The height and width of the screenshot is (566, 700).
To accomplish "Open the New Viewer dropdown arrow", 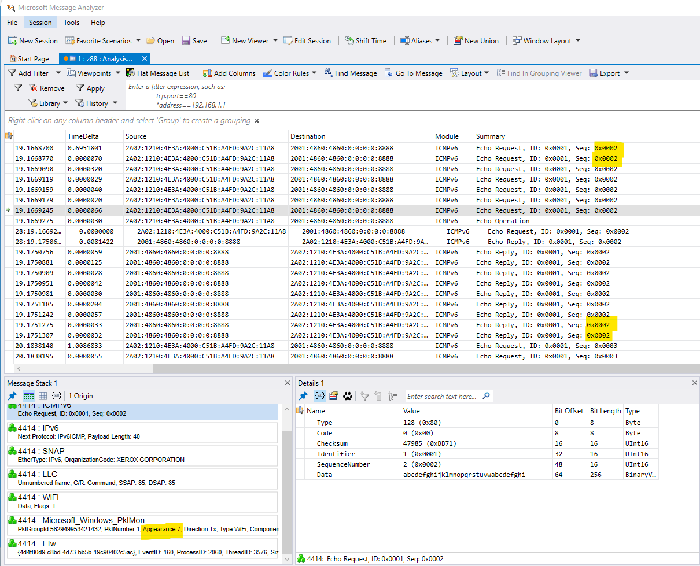I will coord(275,41).
